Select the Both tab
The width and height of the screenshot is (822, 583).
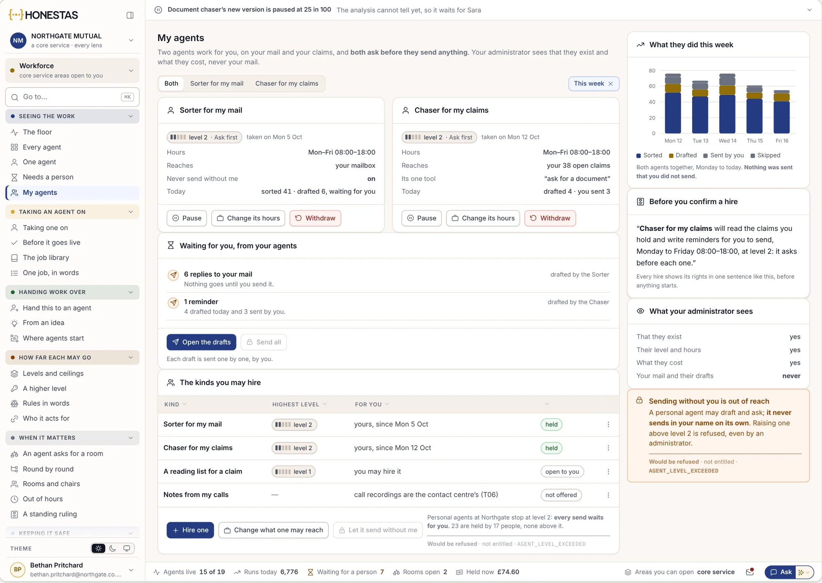pos(171,83)
